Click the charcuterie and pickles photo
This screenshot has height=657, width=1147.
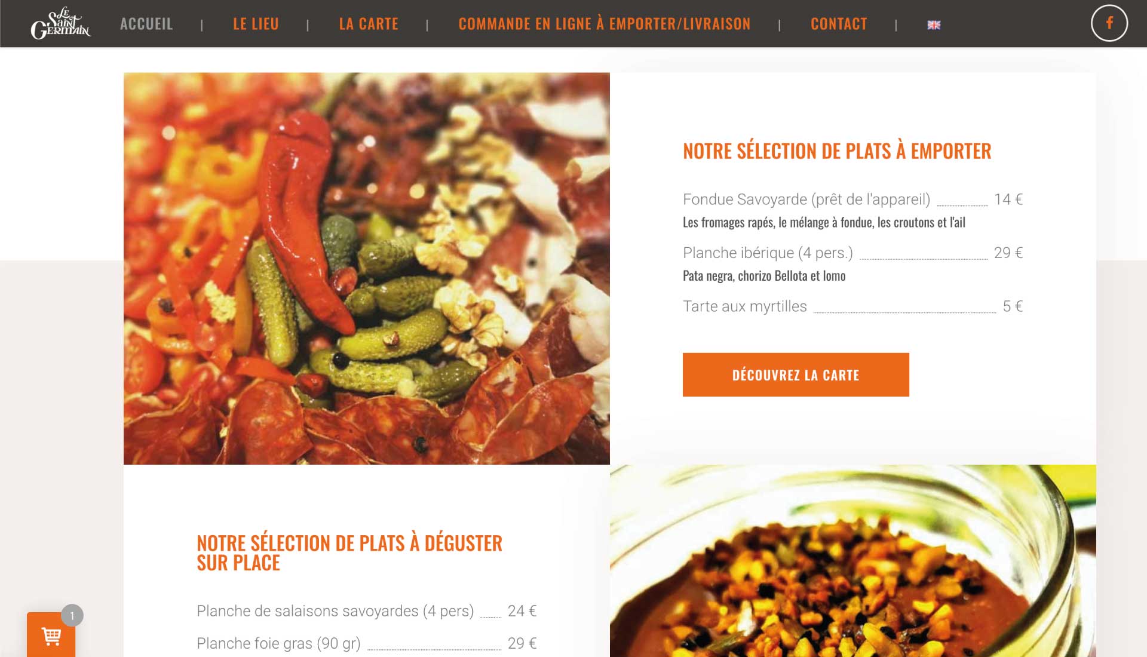366,268
